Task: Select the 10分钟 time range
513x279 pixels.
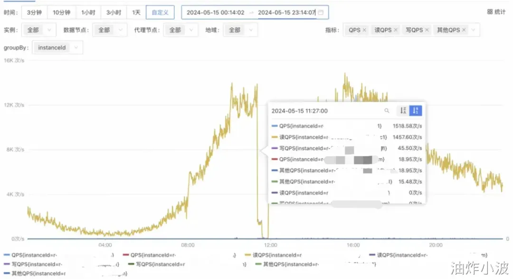Action: [x=61, y=12]
